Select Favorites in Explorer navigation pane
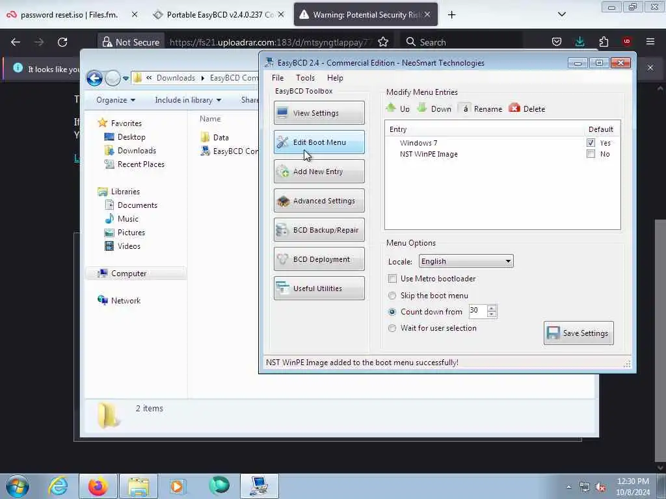The image size is (666, 499). [126, 123]
